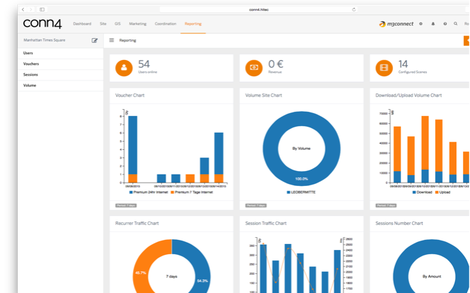This screenshot has width=470, height=293.
Task: Click the Configured Scenes film icon
Action: click(384, 68)
